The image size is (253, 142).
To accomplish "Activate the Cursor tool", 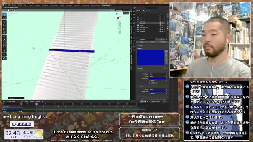I will (4, 18).
